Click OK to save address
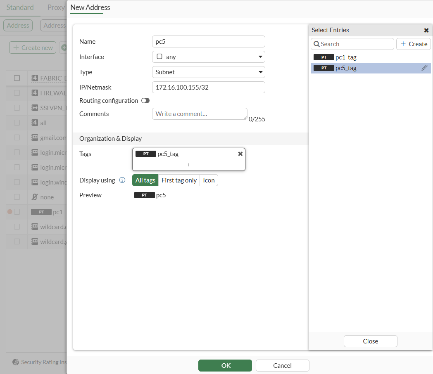The width and height of the screenshot is (433, 374). click(225, 365)
